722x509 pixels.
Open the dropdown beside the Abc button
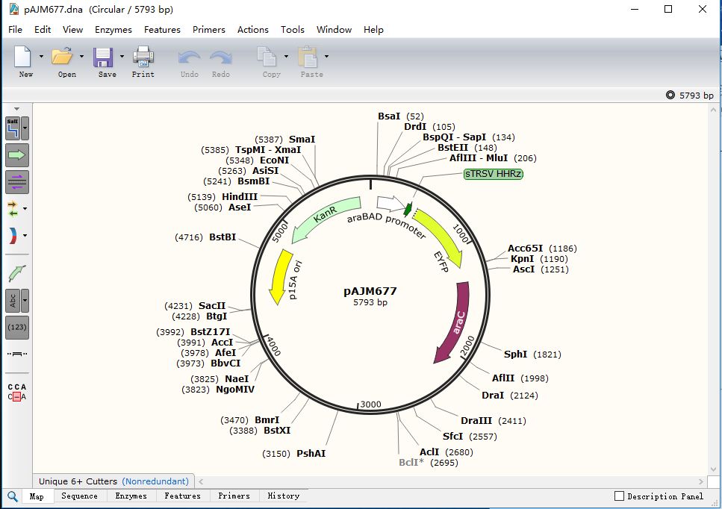tap(25, 301)
